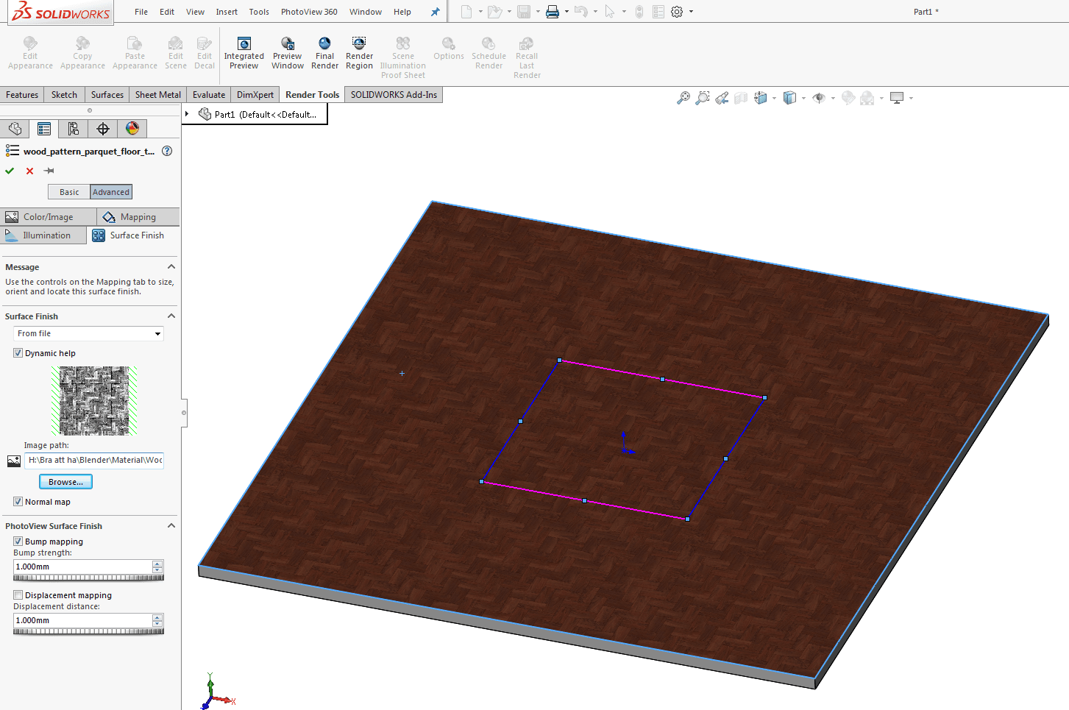The image size is (1069, 710).
Task: Select the Render Region tool
Action: [x=359, y=54]
